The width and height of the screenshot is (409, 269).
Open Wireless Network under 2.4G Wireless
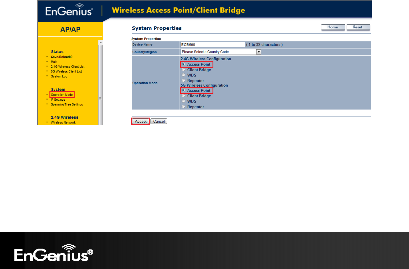click(x=63, y=123)
